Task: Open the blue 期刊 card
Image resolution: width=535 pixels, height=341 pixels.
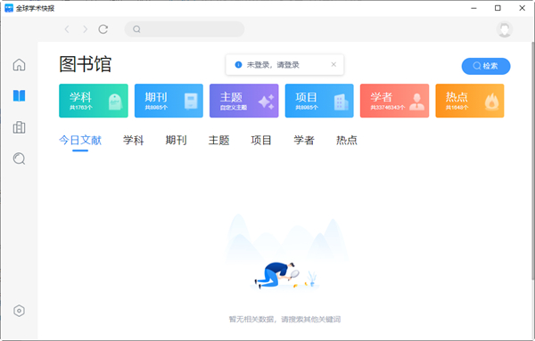Action: (x=169, y=101)
